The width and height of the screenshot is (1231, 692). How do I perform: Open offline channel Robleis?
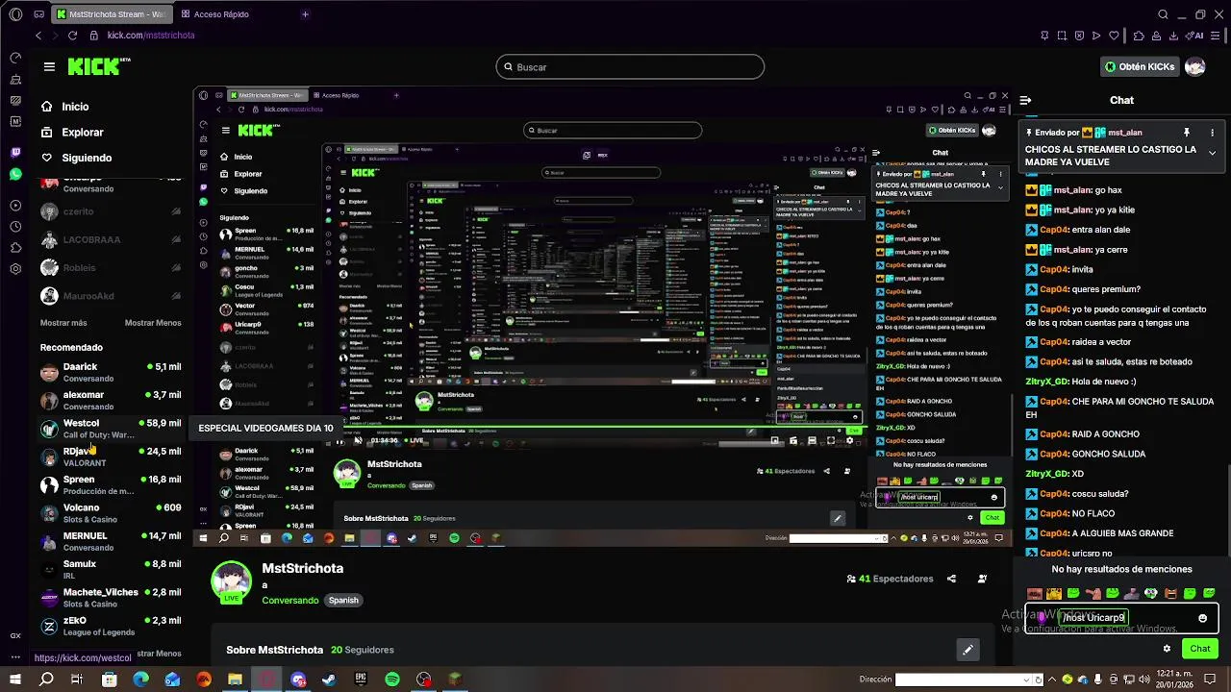click(x=111, y=268)
